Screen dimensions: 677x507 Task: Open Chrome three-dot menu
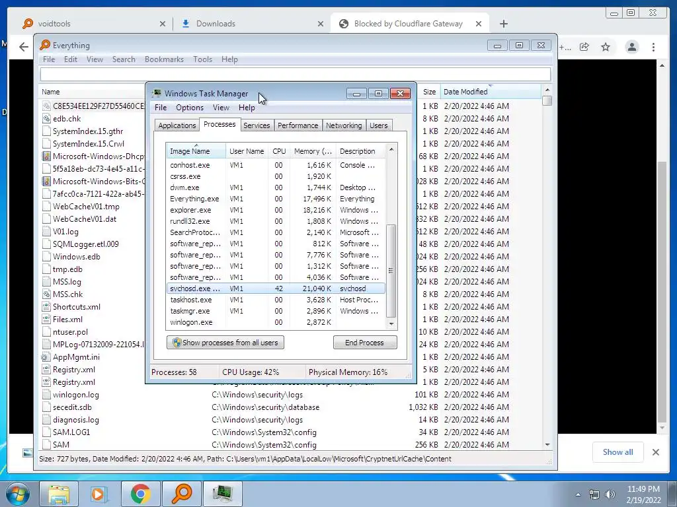coord(653,47)
